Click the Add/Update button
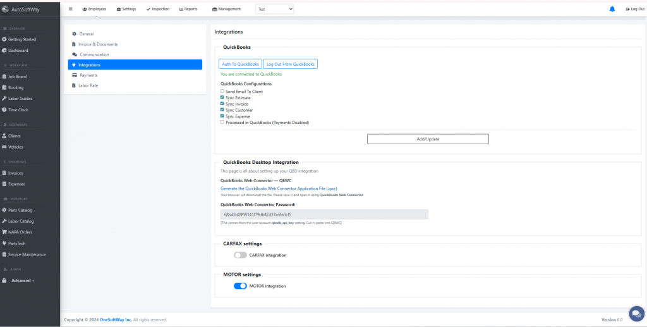Viewport: 647px width, 327px height. (428, 139)
